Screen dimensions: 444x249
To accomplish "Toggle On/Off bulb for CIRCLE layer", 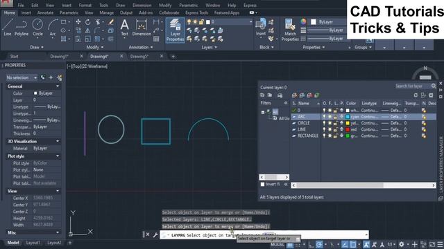I will tap(324, 123).
